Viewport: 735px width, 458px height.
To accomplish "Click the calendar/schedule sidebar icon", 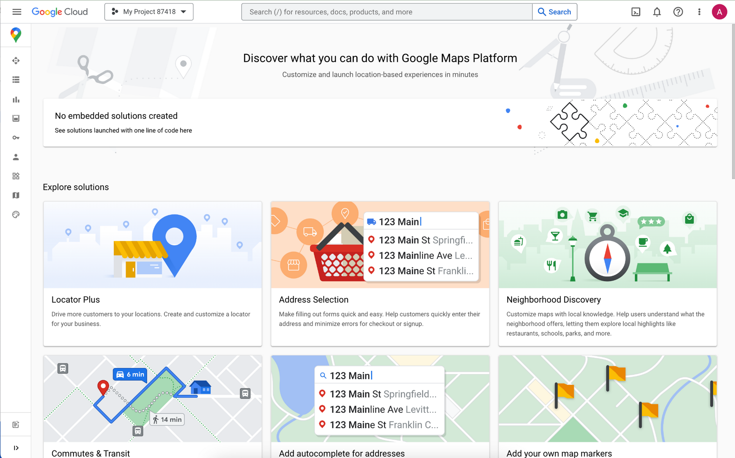I will pyautogui.click(x=16, y=118).
